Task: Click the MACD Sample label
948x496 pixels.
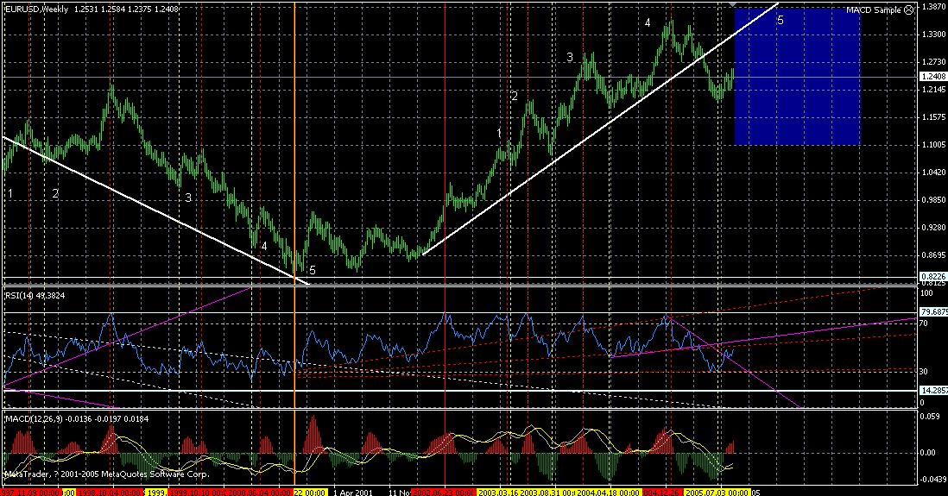Action: (874, 10)
